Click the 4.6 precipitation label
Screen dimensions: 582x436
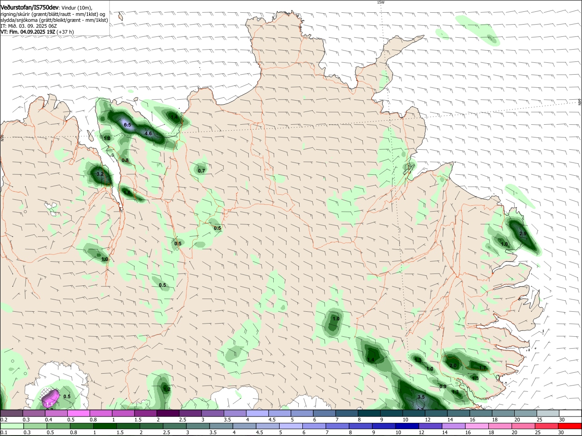pos(148,133)
